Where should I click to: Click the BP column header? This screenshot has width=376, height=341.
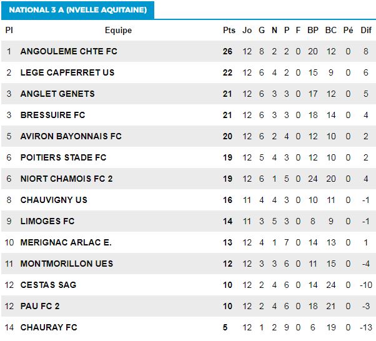[313, 30]
